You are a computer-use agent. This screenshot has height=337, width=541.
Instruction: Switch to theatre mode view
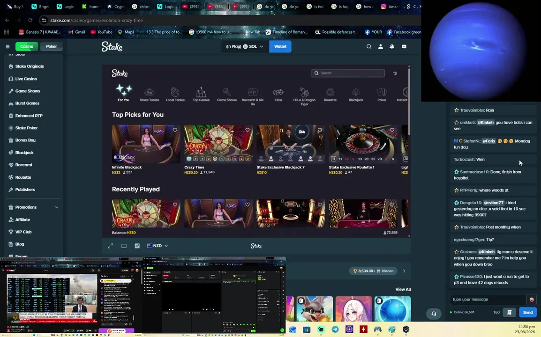click(x=124, y=246)
